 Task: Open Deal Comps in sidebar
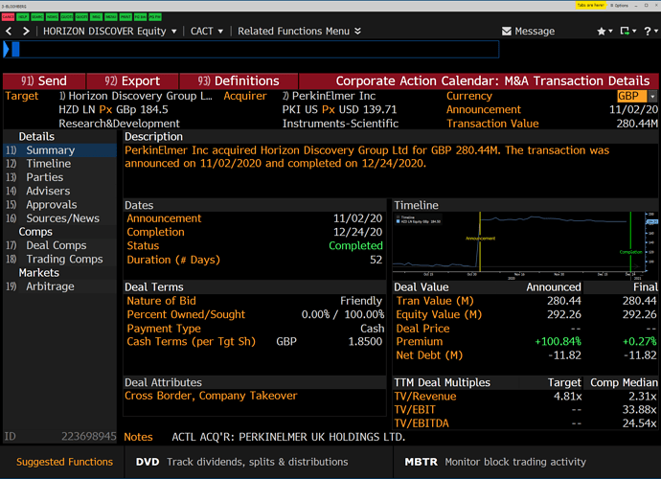(59, 245)
